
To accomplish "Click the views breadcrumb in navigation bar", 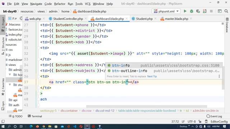I will tap(41, 11).
